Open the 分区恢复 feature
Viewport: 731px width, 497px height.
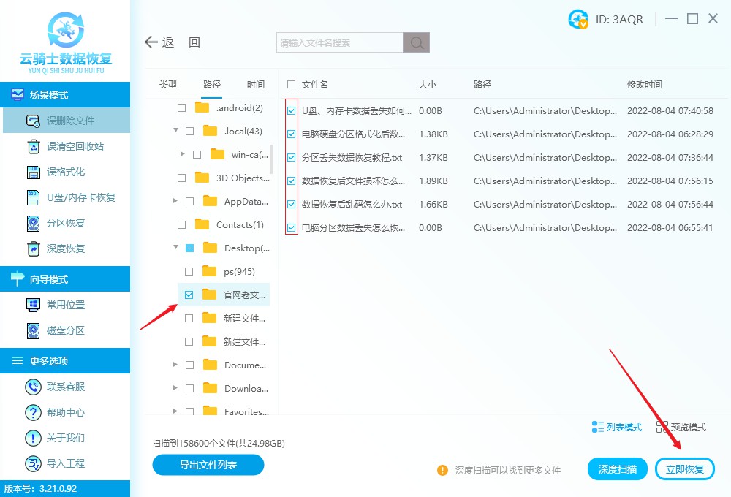[x=66, y=223]
